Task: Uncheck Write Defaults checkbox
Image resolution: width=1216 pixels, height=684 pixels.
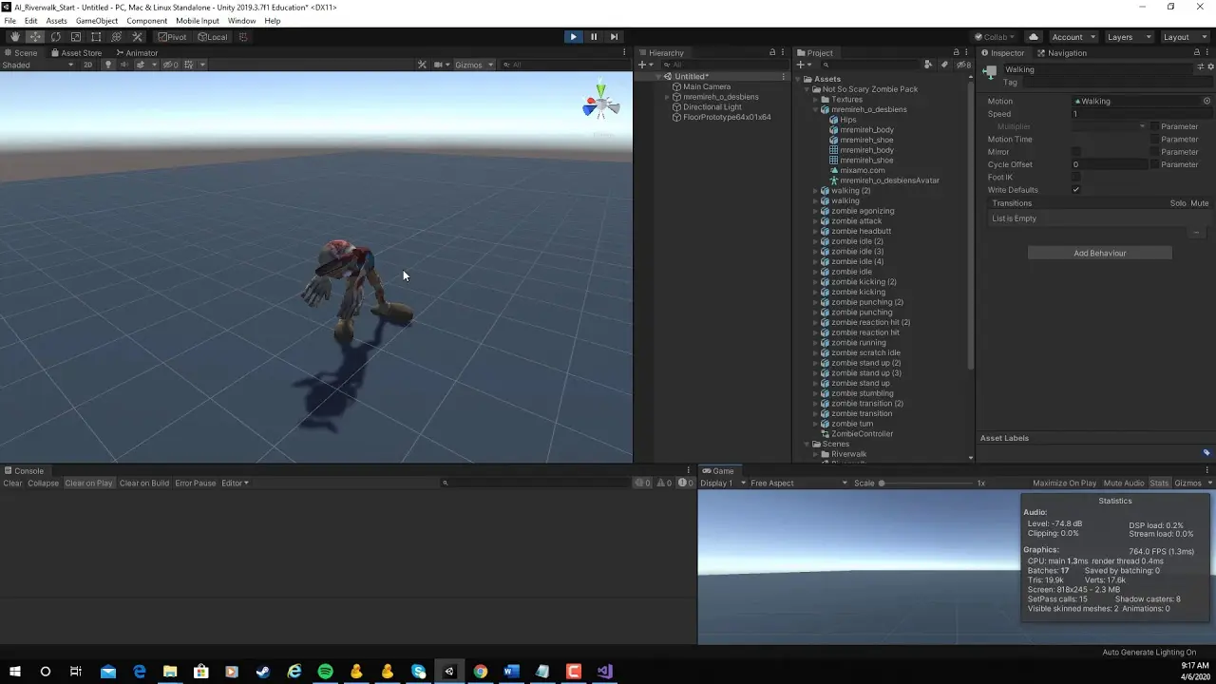Action: coord(1076,190)
